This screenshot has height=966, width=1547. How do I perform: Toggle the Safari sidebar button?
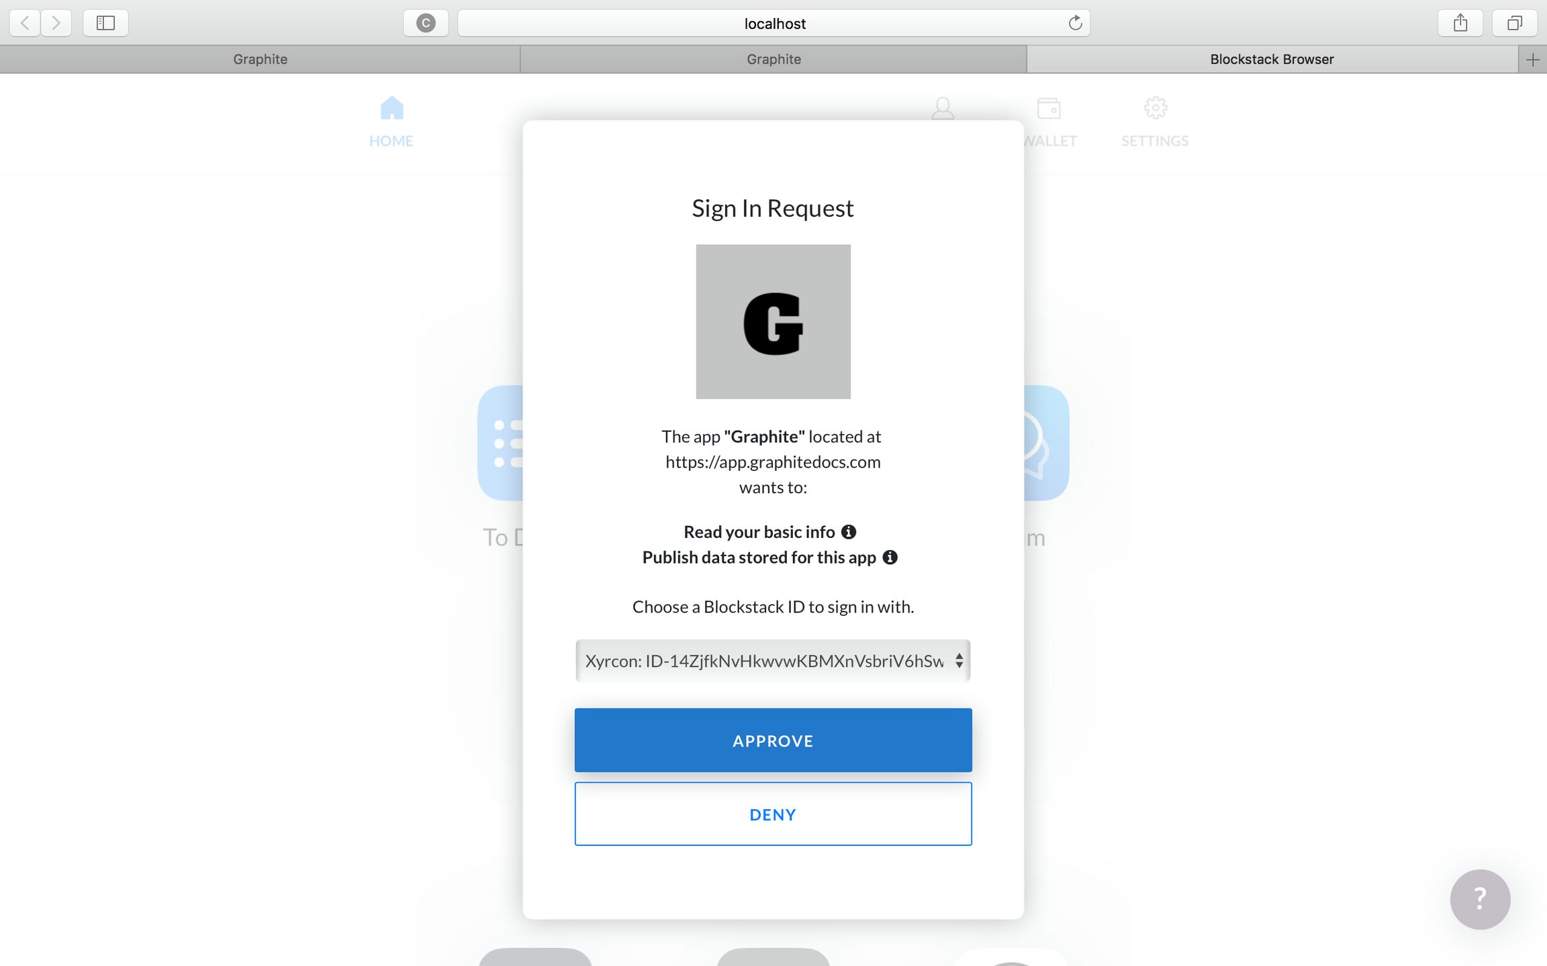(105, 23)
